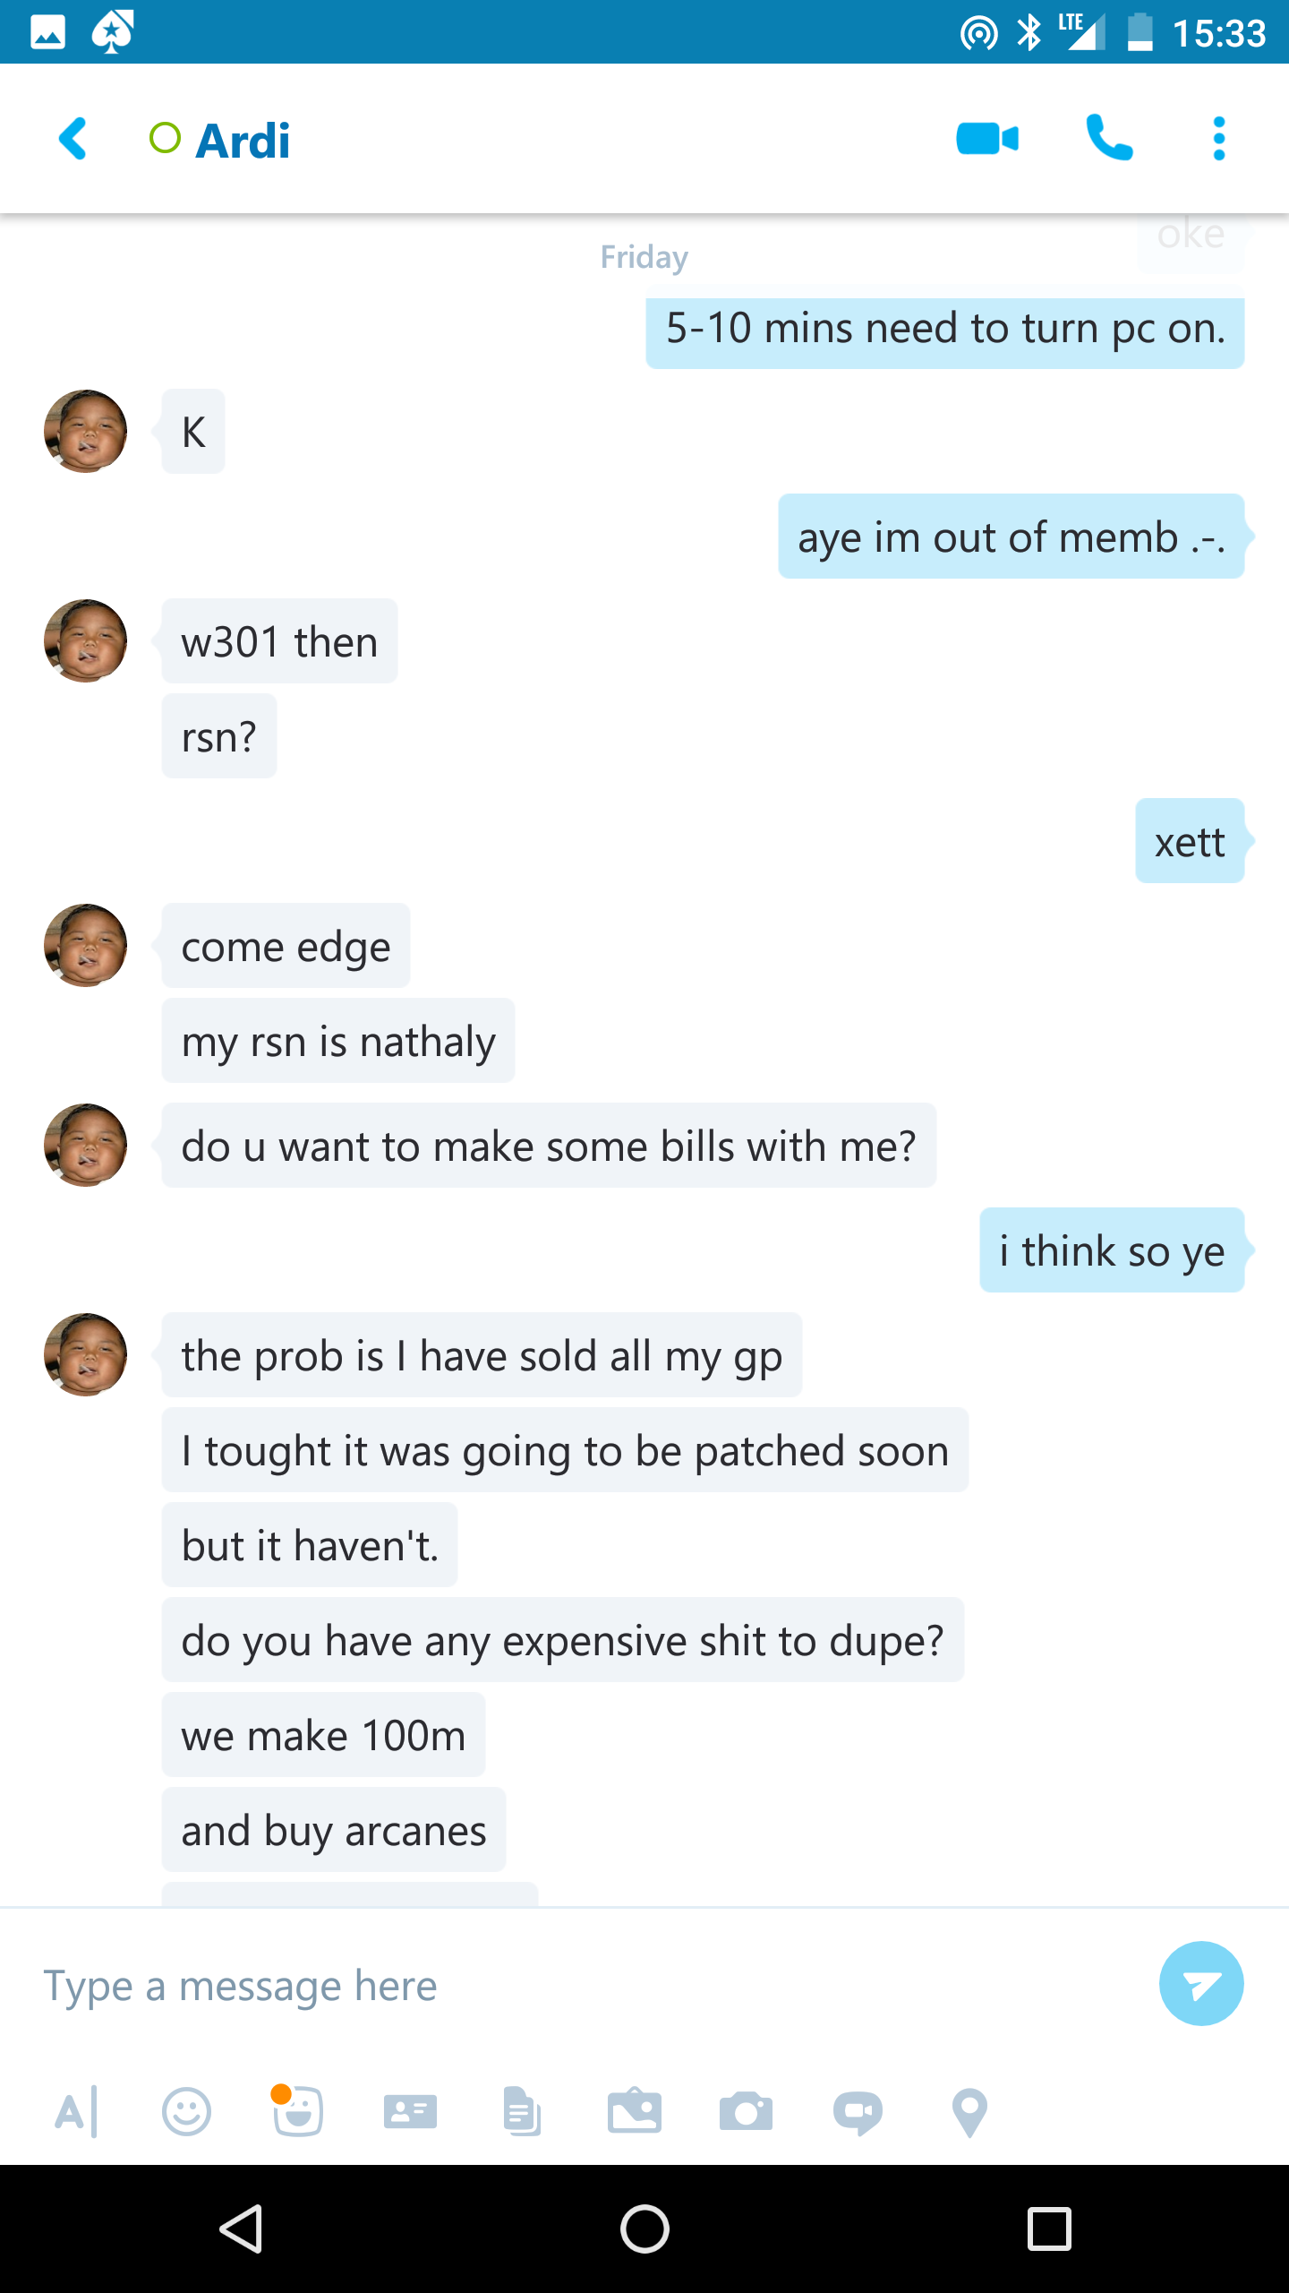
Task: Go back to the conversations list
Action: pyautogui.click(x=73, y=139)
